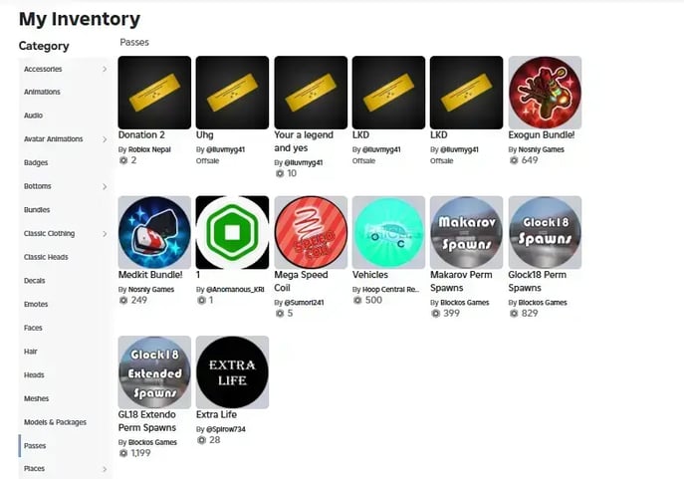Visit the Roblox Nepal creator link

[149, 149]
